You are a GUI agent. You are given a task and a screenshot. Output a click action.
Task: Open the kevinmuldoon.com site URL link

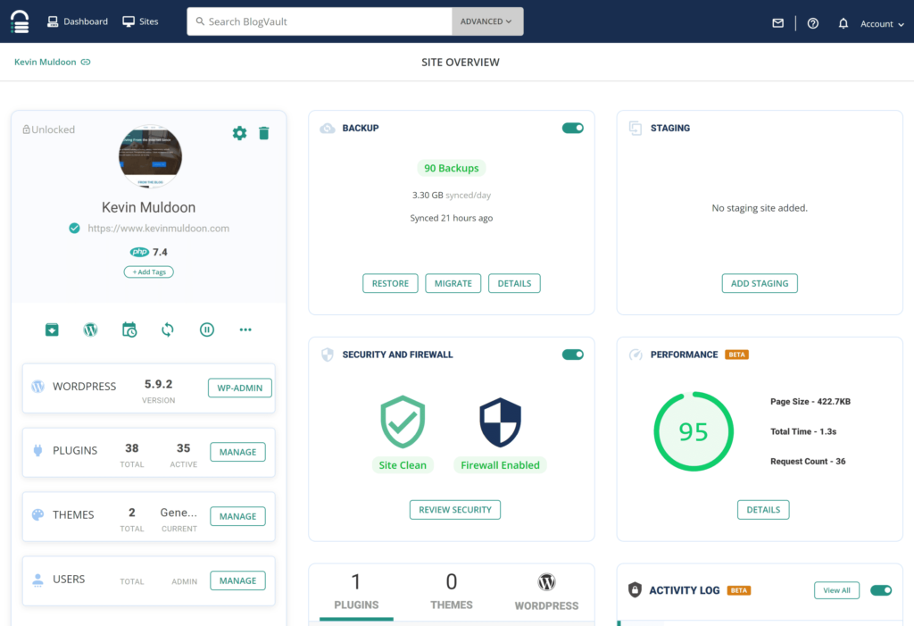click(159, 228)
